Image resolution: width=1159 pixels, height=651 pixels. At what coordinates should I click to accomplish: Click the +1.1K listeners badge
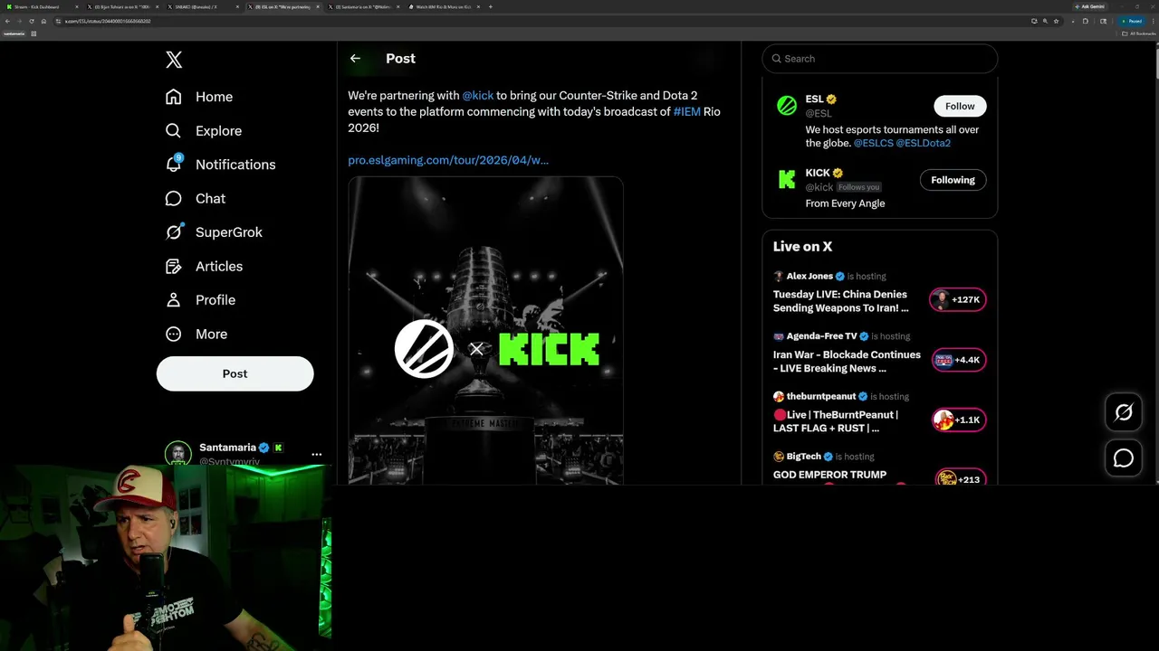click(x=958, y=420)
